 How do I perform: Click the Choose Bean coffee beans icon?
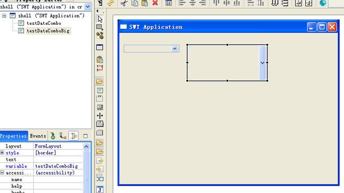[x=100, y=35]
